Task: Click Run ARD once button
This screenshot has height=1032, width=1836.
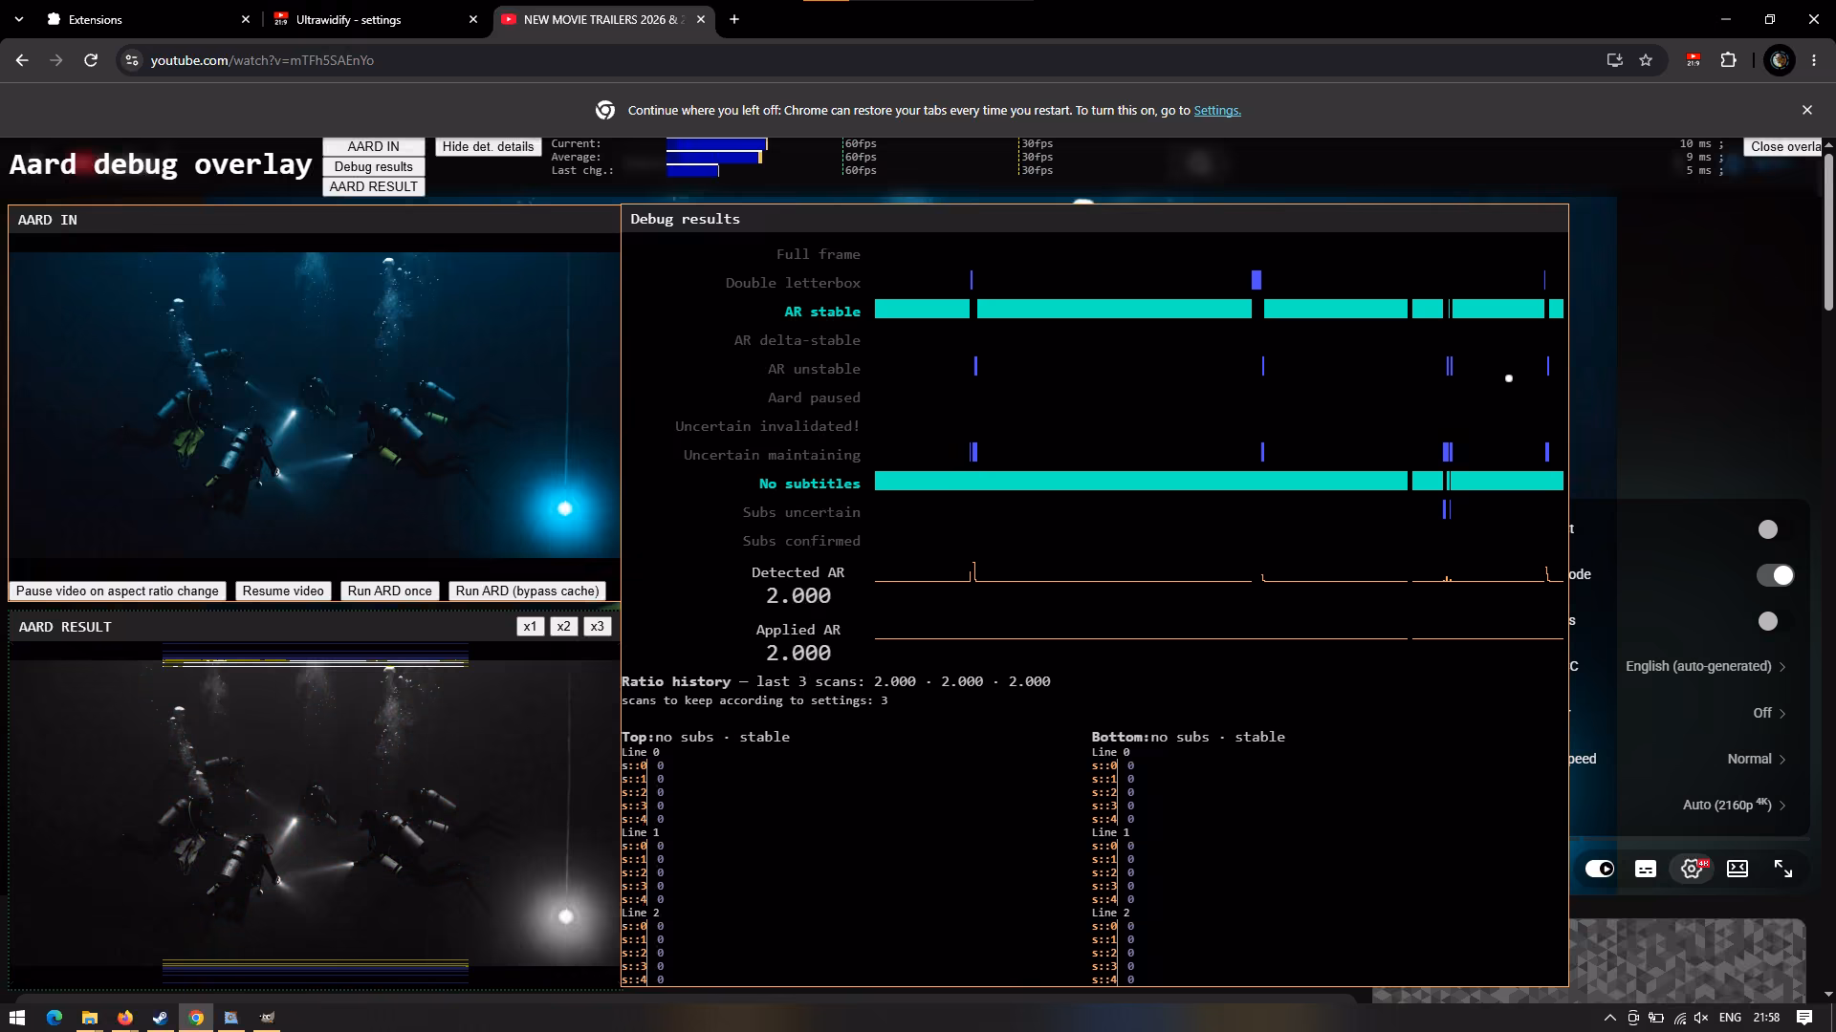Action: click(x=390, y=591)
